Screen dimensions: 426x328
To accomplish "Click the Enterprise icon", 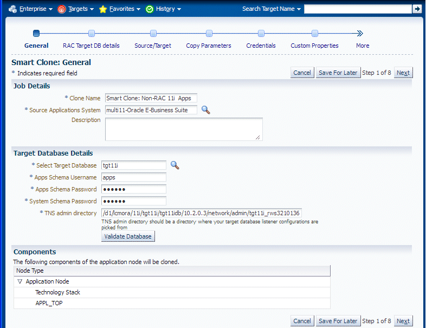I will [x=12, y=9].
